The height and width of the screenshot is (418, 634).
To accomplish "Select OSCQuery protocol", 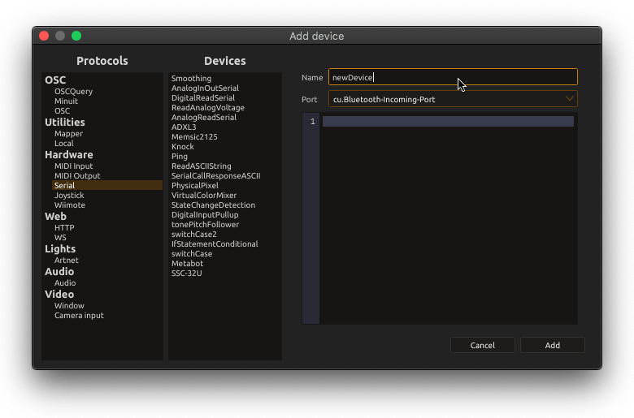I will [x=74, y=91].
